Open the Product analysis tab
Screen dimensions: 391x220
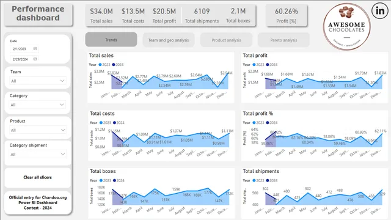(226, 40)
